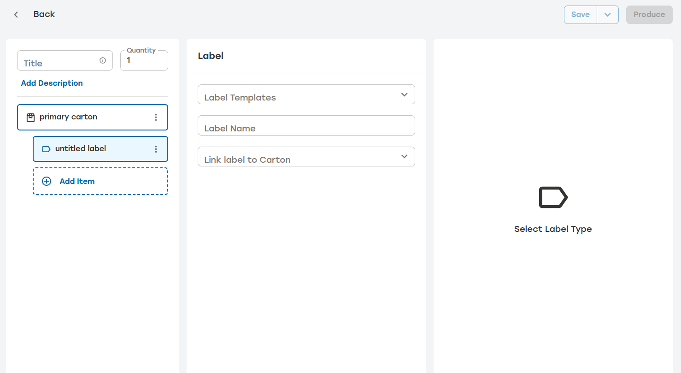The image size is (681, 373).
Task: Click the Add Description link
Action: click(52, 83)
